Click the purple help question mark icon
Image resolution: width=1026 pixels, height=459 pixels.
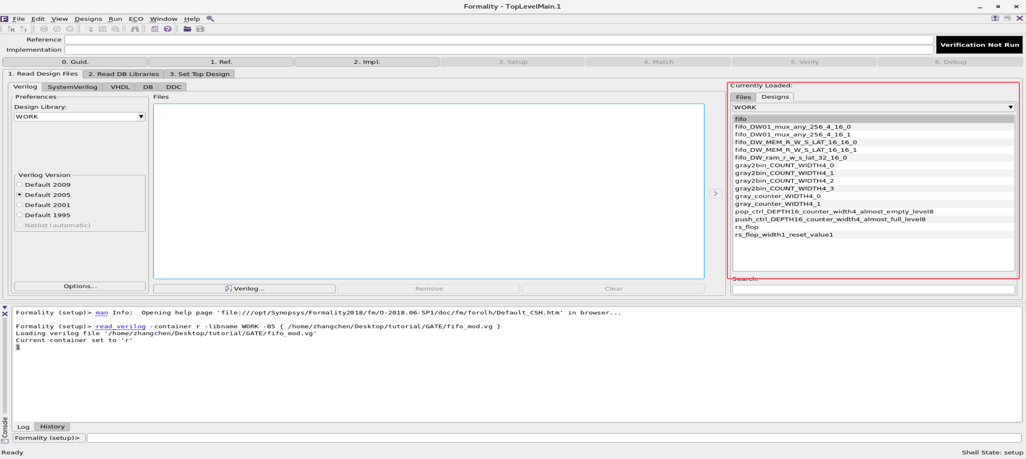click(167, 29)
